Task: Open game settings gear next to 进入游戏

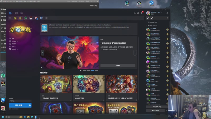Action: tap(30, 105)
